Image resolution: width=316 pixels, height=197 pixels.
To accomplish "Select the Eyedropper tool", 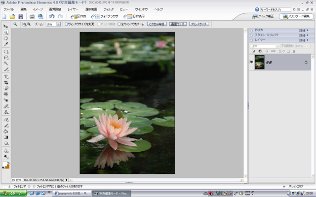I will click(6, 44).
